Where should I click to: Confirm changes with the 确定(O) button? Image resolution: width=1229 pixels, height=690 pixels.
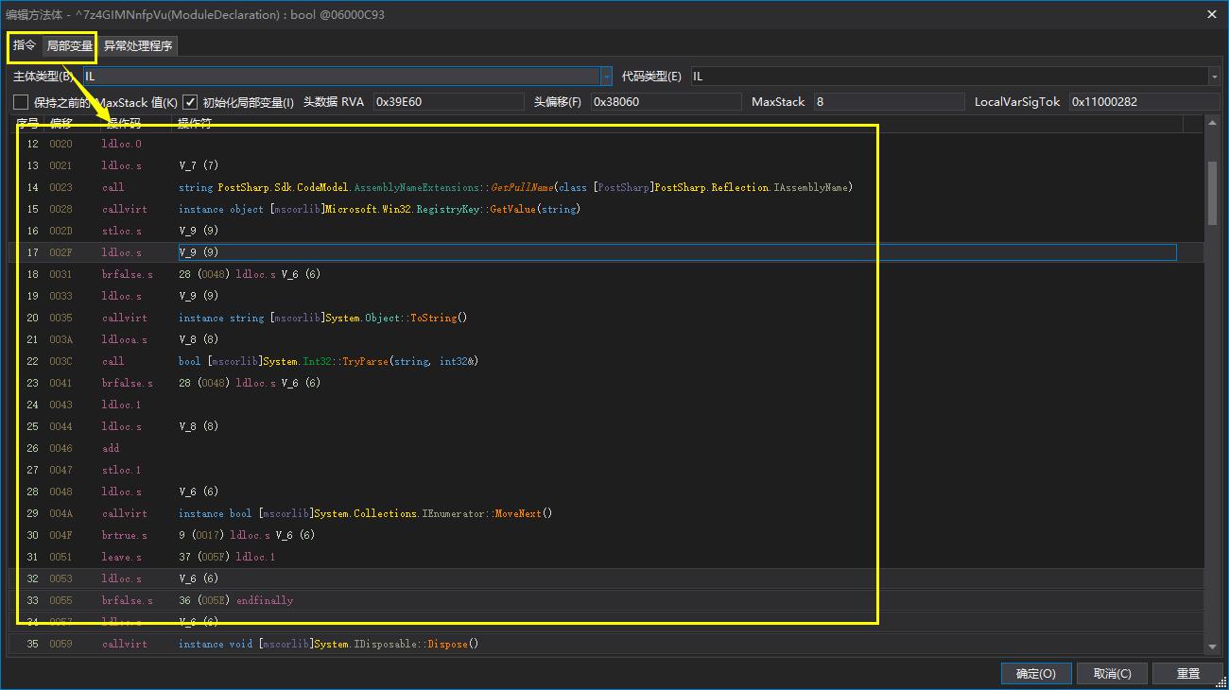point(1035,673)
